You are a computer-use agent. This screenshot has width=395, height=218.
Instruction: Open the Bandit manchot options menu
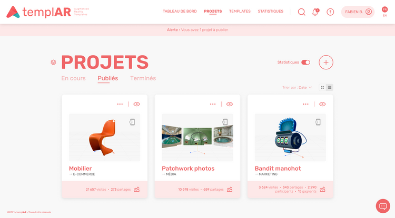point(305,104)
